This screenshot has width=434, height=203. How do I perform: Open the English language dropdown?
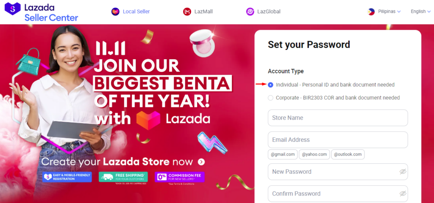(x=421, y=11)
